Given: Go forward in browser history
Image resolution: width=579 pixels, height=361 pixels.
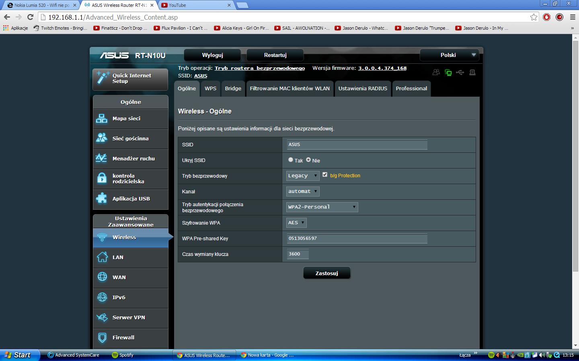Looking at the screenshot, I should click(x=18, y=17).
